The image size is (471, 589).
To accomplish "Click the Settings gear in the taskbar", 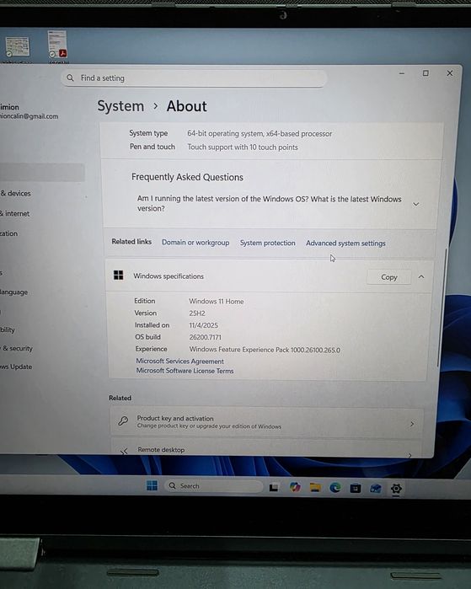I will click(396, 489).
